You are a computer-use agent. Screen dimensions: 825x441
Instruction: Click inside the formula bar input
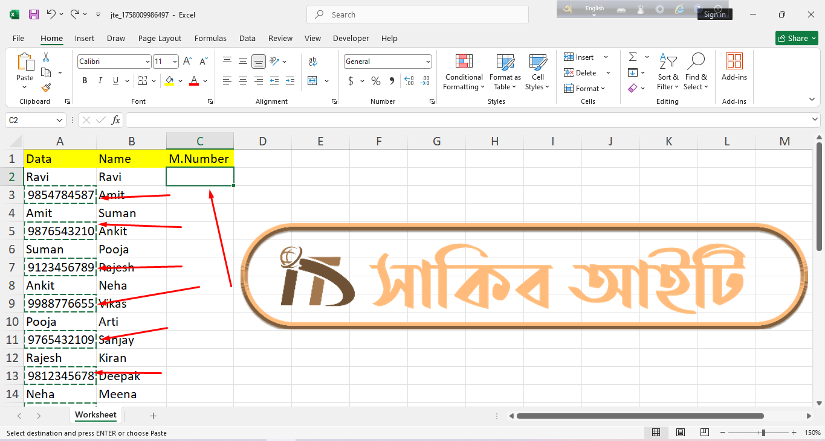point(465,121)
